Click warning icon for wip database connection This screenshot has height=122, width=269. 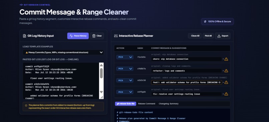pos(226,59)
